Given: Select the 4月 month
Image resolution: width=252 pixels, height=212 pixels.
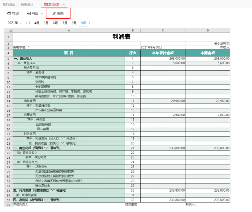Looking at the screenshot, I should (37, 23).
